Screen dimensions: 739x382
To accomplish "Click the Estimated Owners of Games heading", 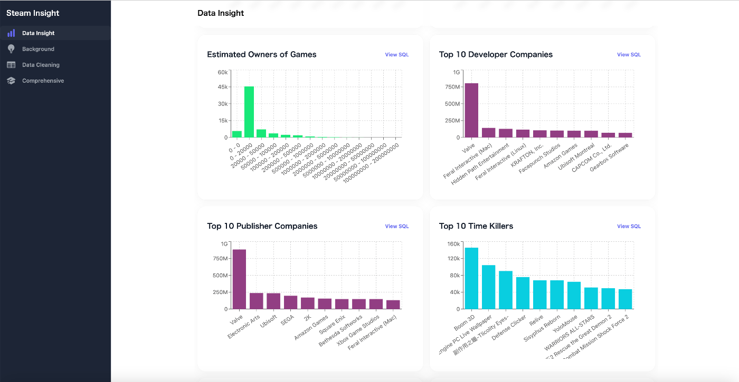I will (x=262, y=54).
